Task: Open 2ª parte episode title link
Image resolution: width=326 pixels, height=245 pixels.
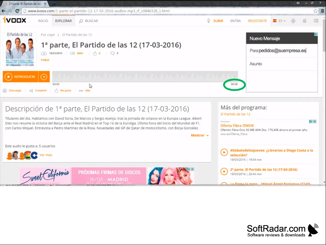Action: pos(264,169)
